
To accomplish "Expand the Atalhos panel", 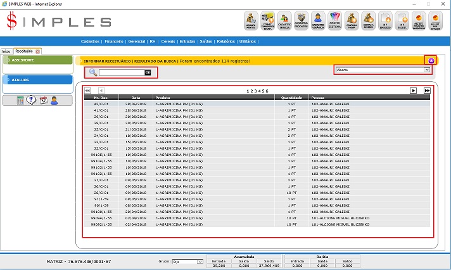I will click(x=37, y=80).
